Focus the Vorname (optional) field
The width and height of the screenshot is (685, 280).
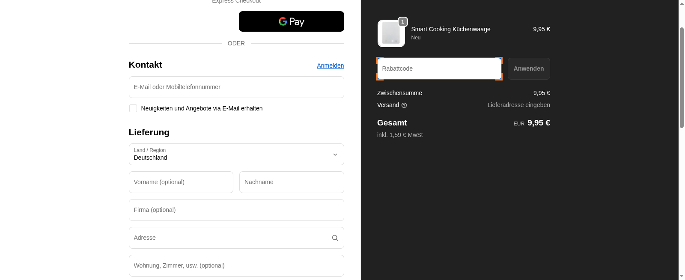click(181, 182)
